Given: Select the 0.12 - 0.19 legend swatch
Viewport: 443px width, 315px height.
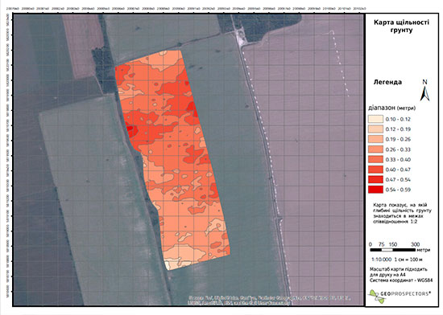Looking at the screenshot, I should [x=375, y=129].
